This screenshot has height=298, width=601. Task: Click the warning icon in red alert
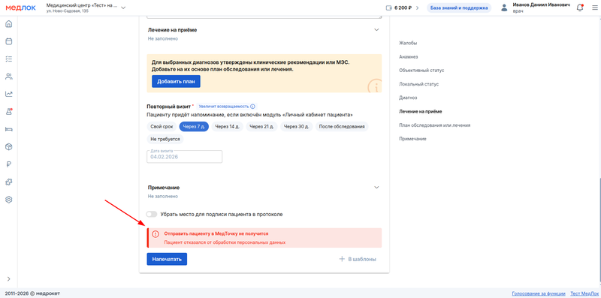coord(156,233)
